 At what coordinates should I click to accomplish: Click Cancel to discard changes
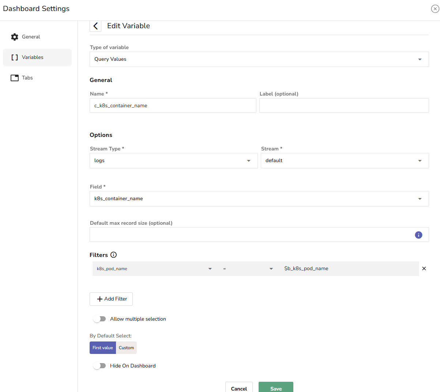point(239,388)
